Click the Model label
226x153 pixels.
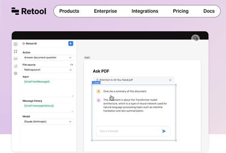tap(26, 116)
